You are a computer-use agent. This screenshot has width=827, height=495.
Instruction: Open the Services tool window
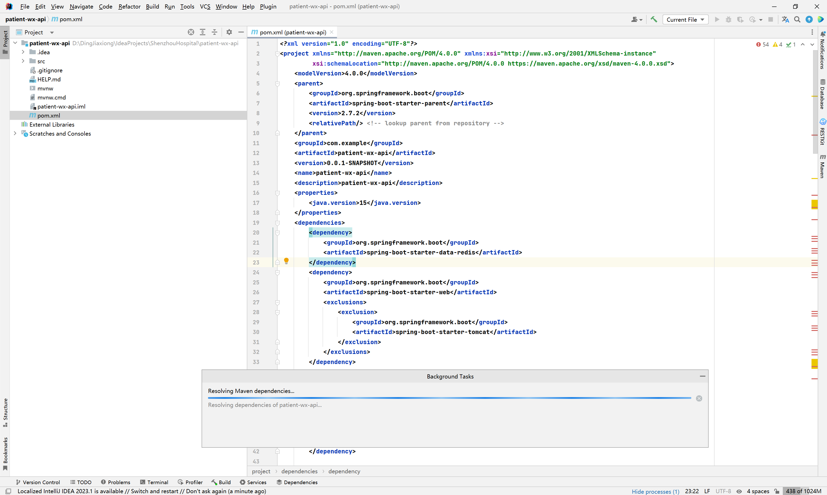(253, 482)
